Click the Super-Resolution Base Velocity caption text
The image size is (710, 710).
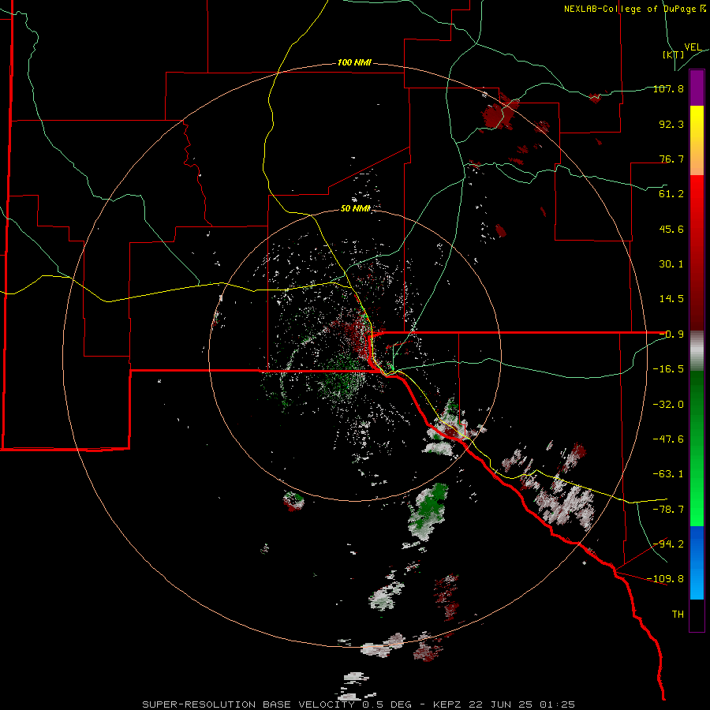[358, 704]
